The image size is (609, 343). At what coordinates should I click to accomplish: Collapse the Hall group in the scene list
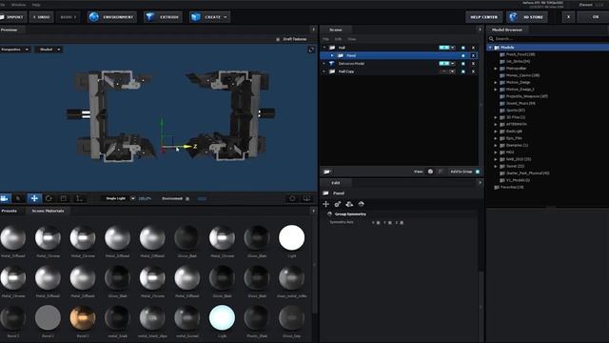[x=324, y=48]
